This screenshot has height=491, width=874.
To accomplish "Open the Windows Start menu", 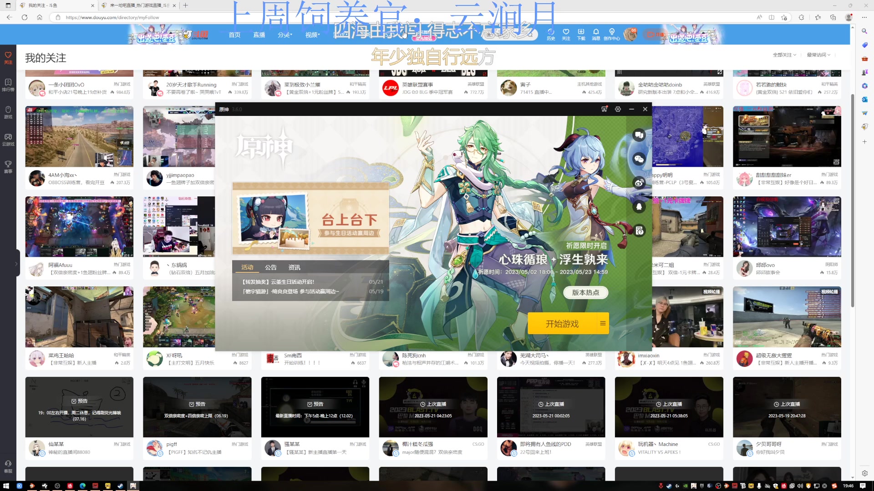I will click(6, 486).
